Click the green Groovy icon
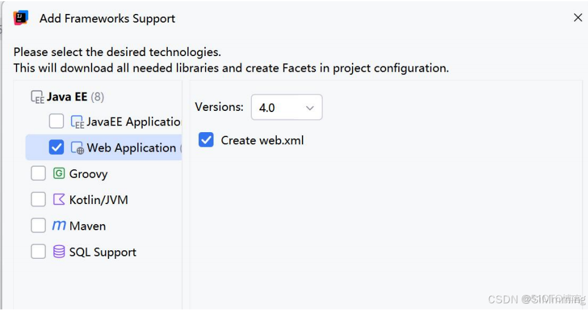The width and height of the screenshot is (588, 310). [x=59, y=174]
